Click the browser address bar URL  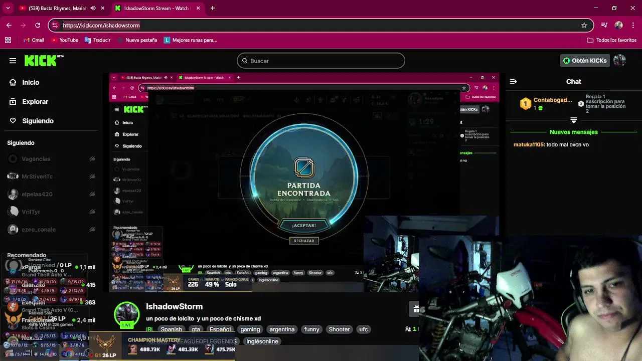pyautogui.click(x=101, y=25)
